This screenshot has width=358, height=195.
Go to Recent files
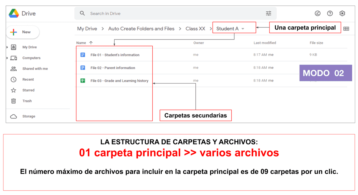28,80
